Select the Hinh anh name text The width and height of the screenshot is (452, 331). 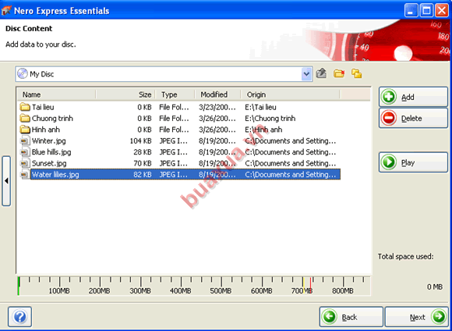click(45, 130)
